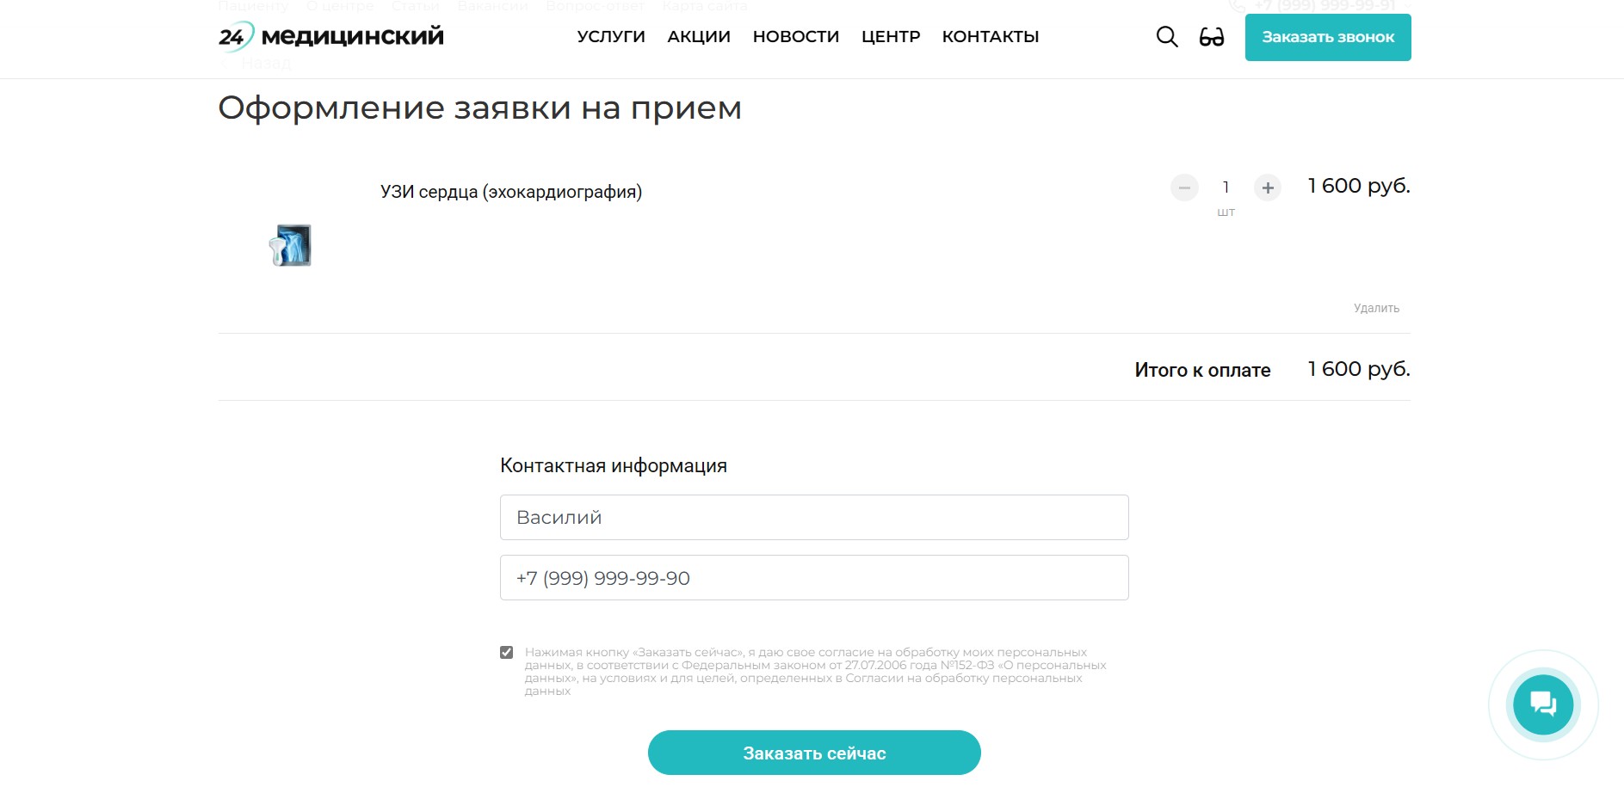Submit with the Заказать сейчас button
This screenshot has height=787, width=1624.
tap(814, 753)
